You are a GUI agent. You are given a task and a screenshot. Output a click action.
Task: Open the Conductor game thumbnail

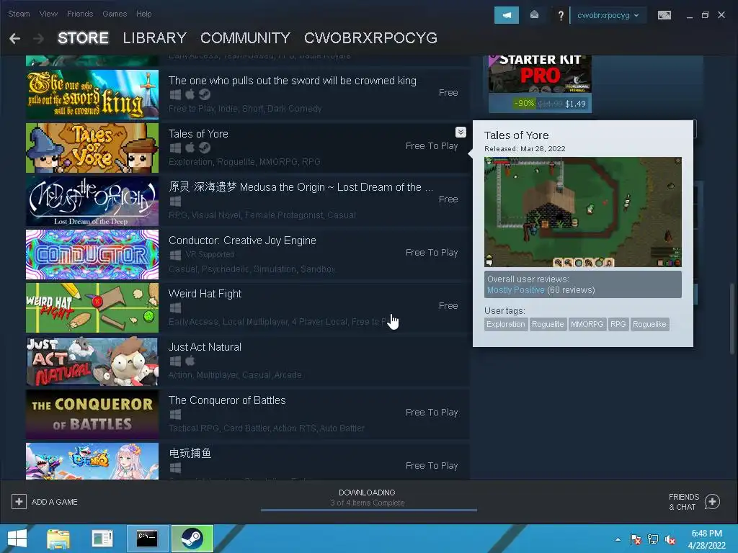(92, 254)
